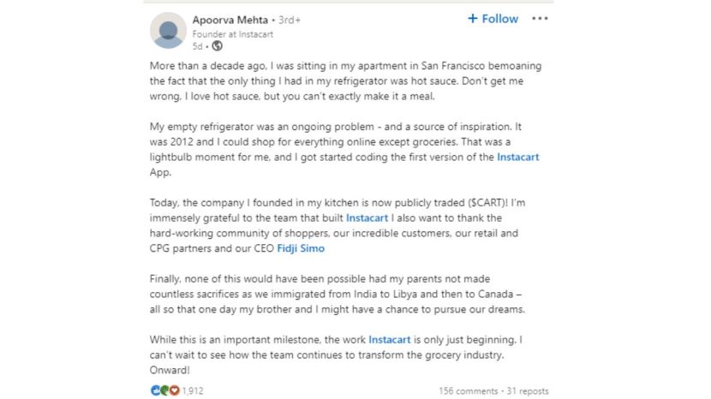Click the Follow button
This screenshot has height=399, width=711.
(x=493, y=19)
